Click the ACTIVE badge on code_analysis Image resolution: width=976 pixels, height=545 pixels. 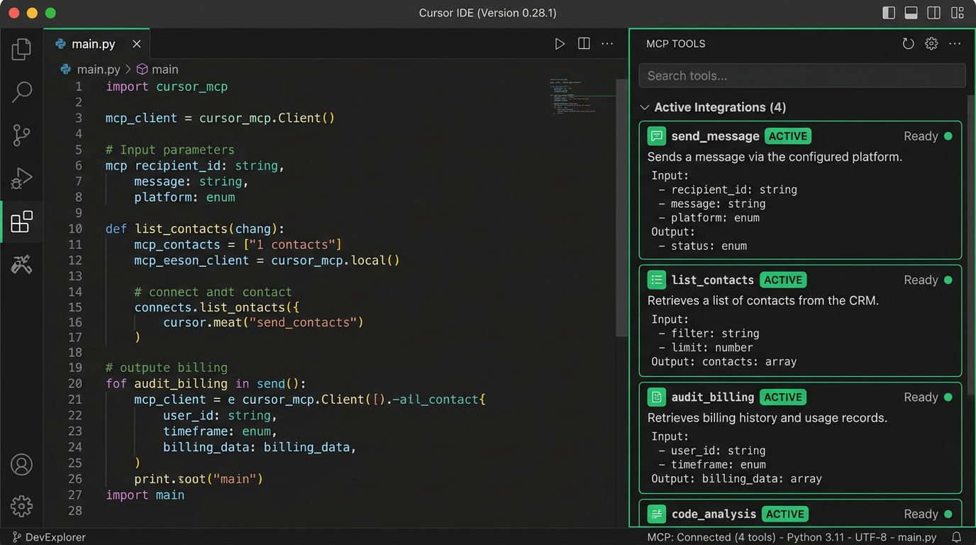[785, 514]
